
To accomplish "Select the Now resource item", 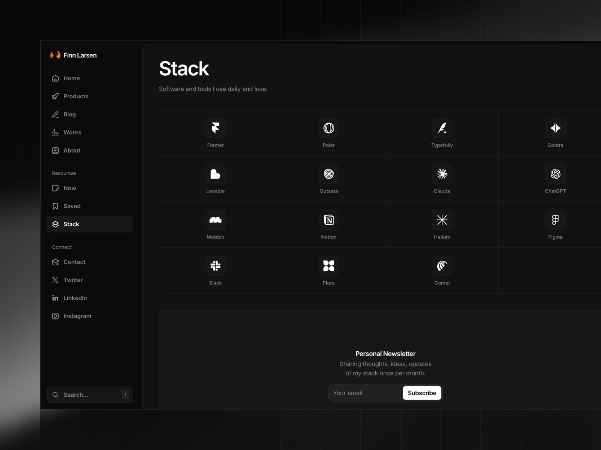I will (x=90, y=188).
